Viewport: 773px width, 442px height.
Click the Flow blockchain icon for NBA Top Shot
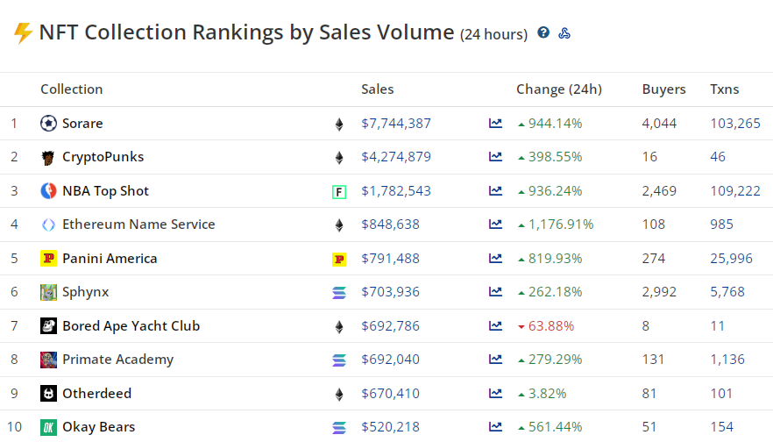pos(339,191)
